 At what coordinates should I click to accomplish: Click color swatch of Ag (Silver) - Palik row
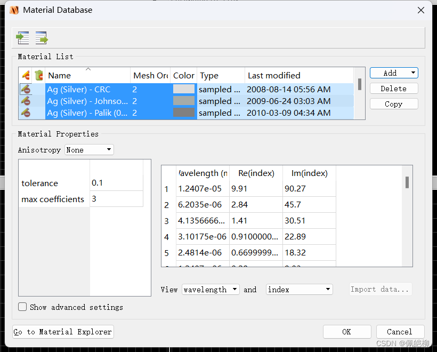pos(184,113)
